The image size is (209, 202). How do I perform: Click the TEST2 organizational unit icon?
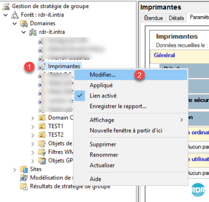click(41, 135)
